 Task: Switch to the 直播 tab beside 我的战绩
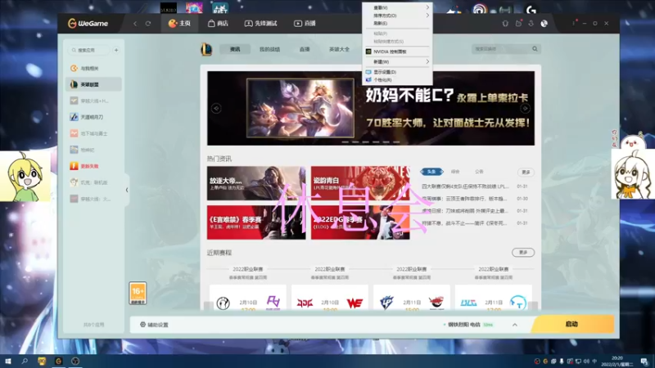click(305, 49)
